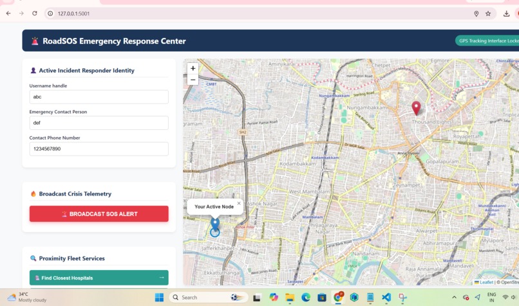Screen dimensions: 519x306
Task: Show hidden system tray icons chevron
Action: coord(454,298)
